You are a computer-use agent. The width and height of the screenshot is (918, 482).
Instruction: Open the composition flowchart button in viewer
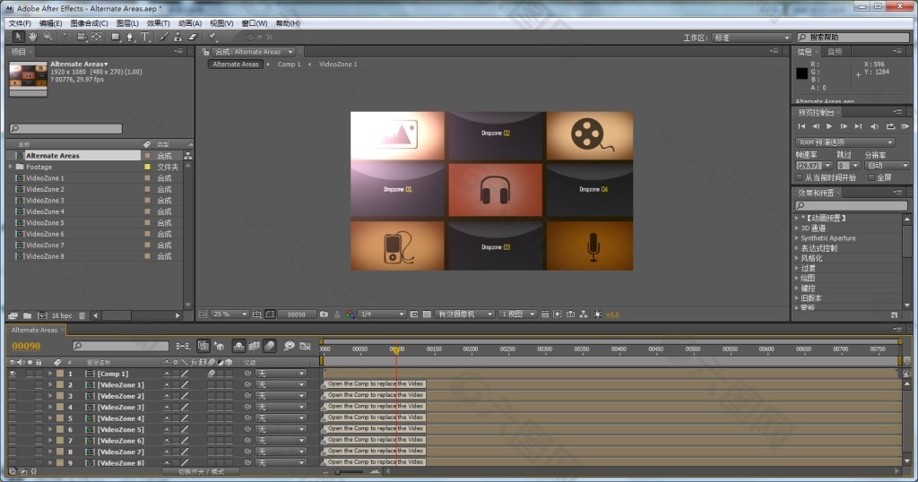tap(583, 314)
